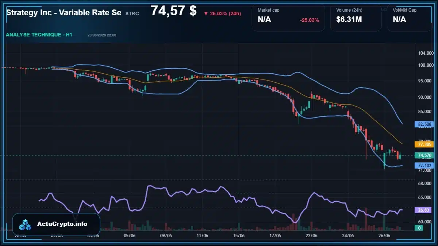Click the 74,57 $ price value
Image resolution: width=438 pixels, height=246 pixels.
173,11
